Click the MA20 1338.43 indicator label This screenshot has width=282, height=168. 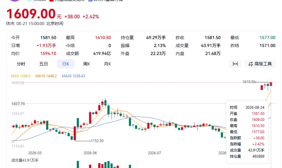click(x=73, y=76)
